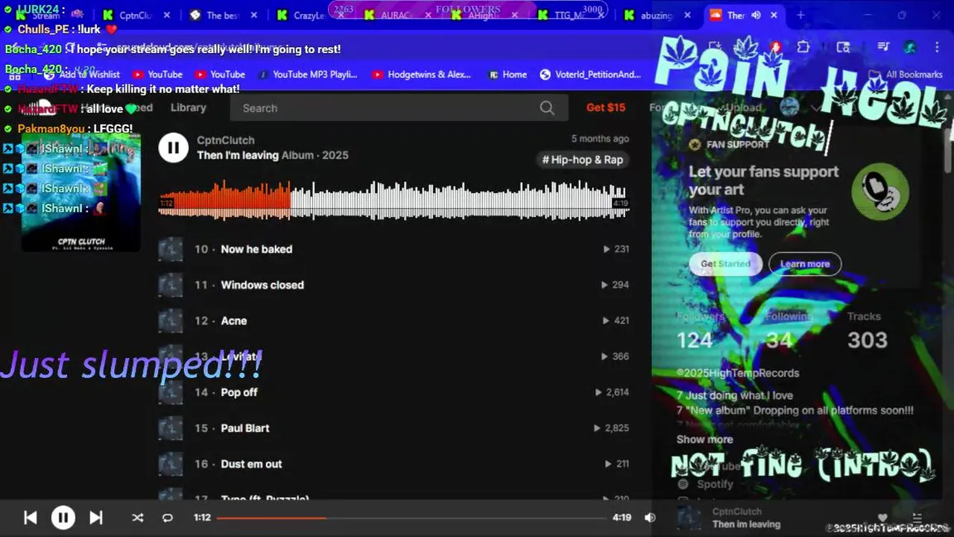954x537 pixels.
Task: Skip to next track in bottom player
Action: click(x=96, y=518)
